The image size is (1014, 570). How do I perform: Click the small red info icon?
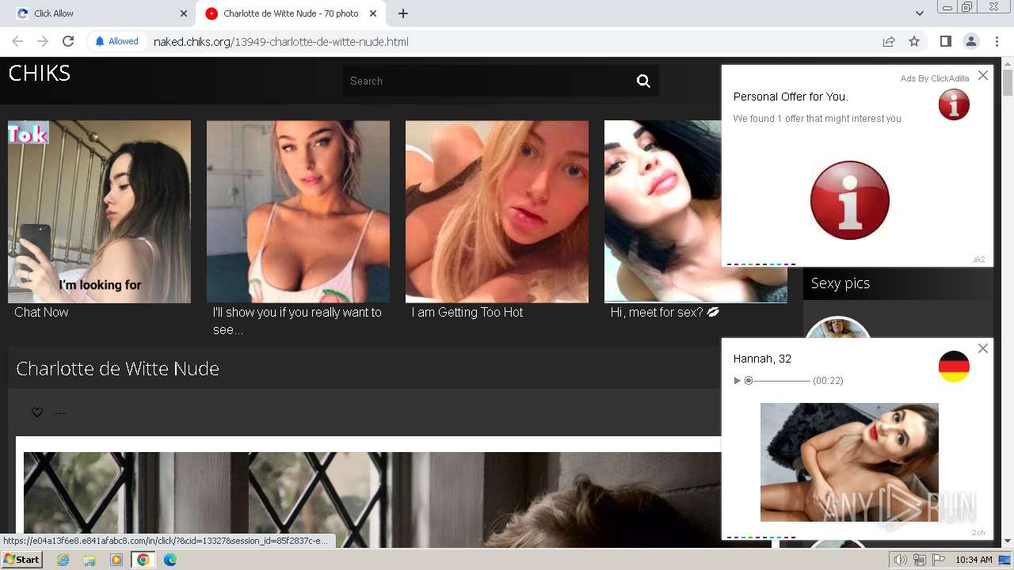click(954, 104)
